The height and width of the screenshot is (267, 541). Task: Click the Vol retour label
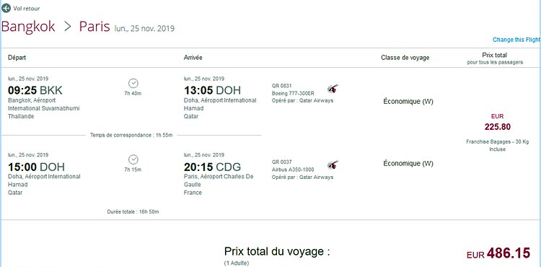pos(27,8)
